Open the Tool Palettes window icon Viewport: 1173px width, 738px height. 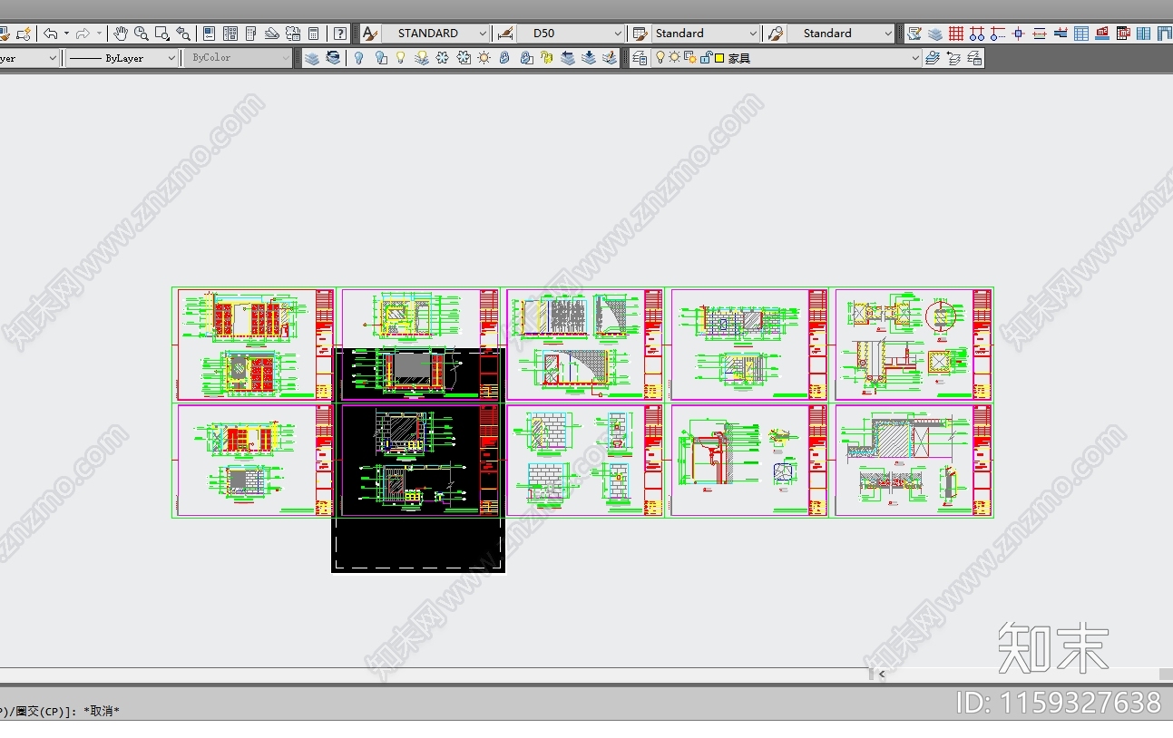coord(251,34)
